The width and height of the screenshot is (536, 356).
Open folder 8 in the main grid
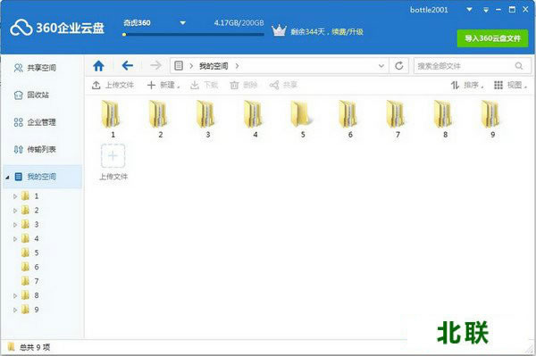(x=445, y=119)
